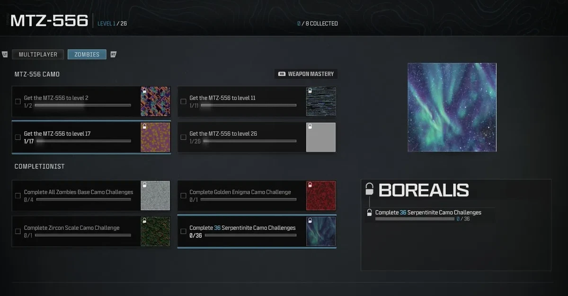This screenshot has width=568, height=296.
Task: Click the 'MTZ-556 CAMO' section heading
Action: click(37, 74)
